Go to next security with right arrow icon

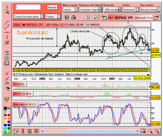click(x=157, y=17)
